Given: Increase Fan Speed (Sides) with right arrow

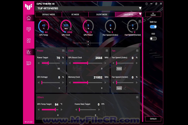Looking at the screenshot, I should (x=137, y=63).
